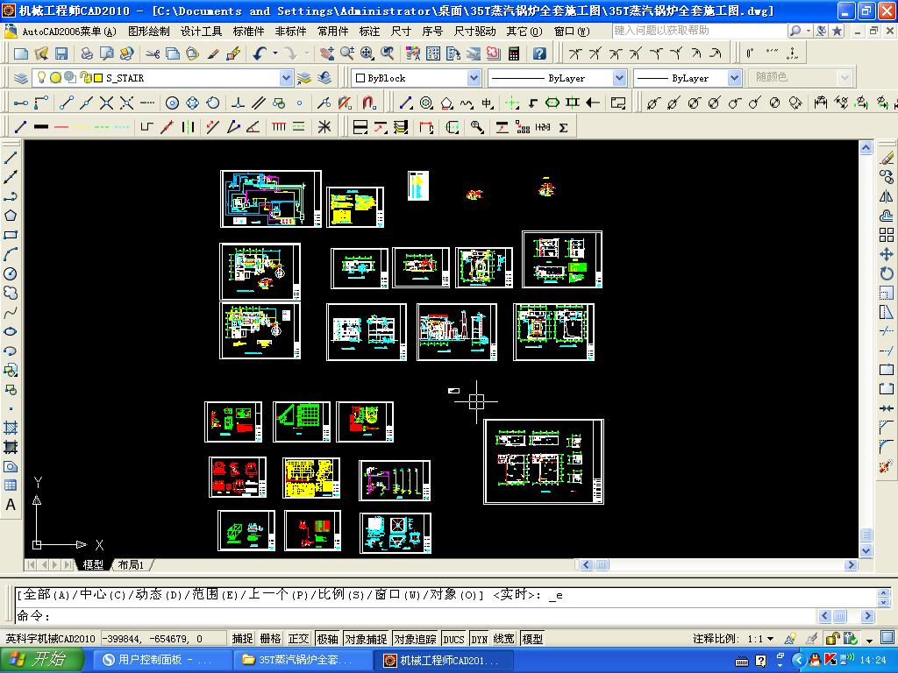The image size is (898, 673).
Task: Switch to the 布局1 layout tab
Action: pyautogui.click(x=132, y=565)
